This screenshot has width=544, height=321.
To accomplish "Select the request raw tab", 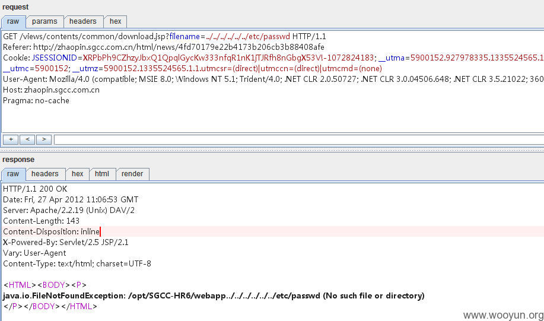I will (13, 21).
